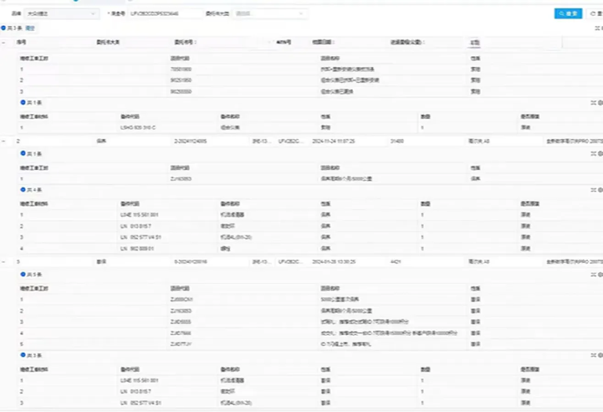This screenshot has height=412, width=603.
Task: Click the blue info icon beside top 共3条
Action: pyautogui.click(x=4, y=28)
